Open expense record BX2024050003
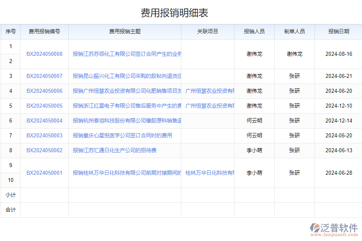 (44, 135)
